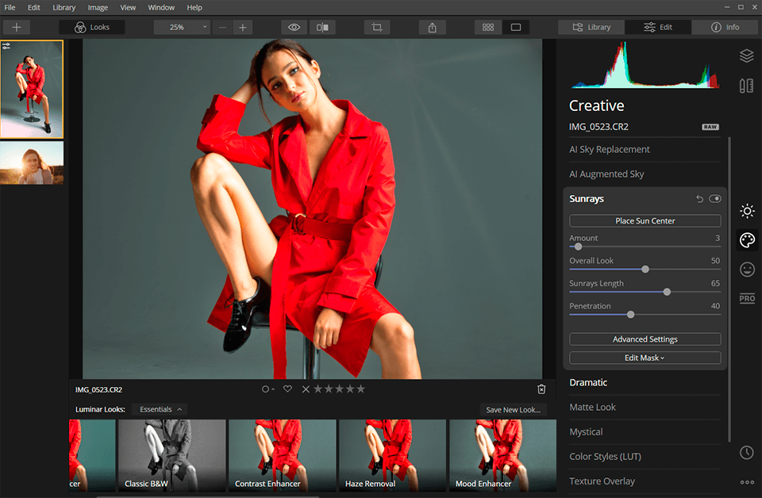Open the Essentials sun icon in right sidebar
This screenshot has height=498, width=762.
point(746,210)
